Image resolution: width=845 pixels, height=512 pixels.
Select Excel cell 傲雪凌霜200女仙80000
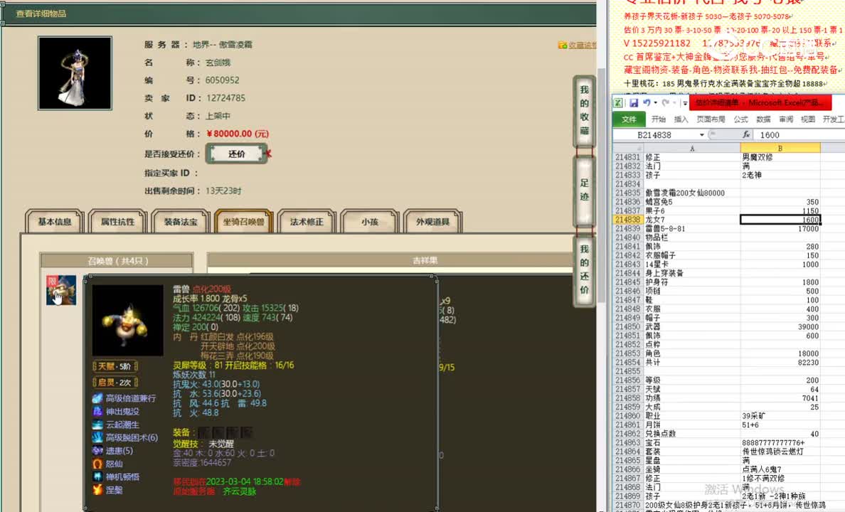coord(692,193)
